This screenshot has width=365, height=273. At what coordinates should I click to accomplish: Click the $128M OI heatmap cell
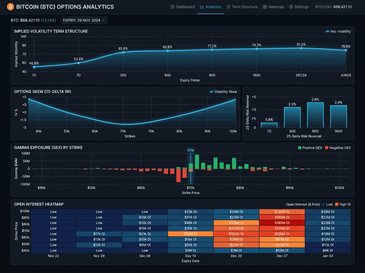pos(282,234)
